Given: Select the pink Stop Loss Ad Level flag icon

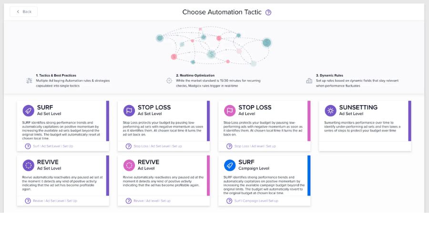Looking at the screenshot, I should pos(230,110).
